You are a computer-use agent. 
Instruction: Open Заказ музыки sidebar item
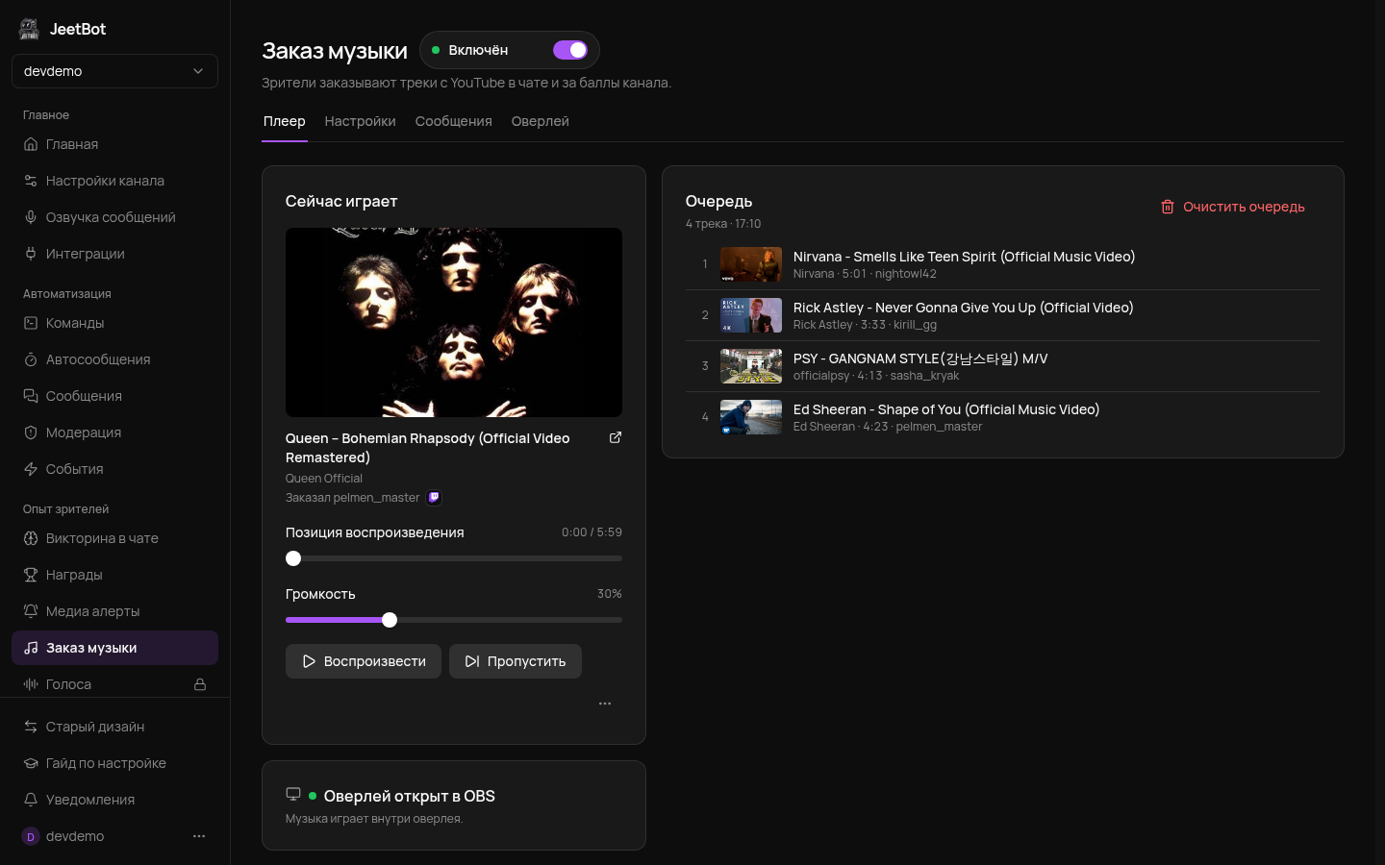tap(114, 648)
